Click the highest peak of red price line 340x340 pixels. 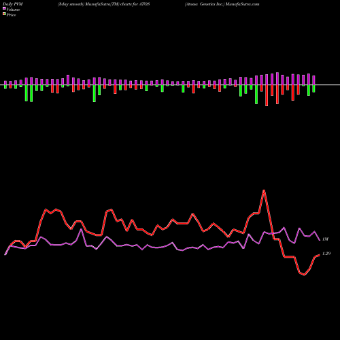[264, 190]
